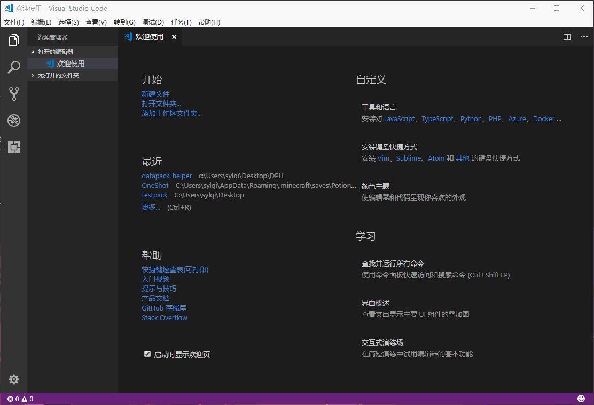The height and width of the screenshot is (405, 594).
Task: Click the feedback smiley in the status bar
Action: (581, 399)
